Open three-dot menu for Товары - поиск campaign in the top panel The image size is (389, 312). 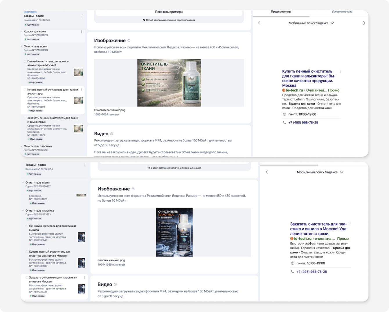(82, 16)
